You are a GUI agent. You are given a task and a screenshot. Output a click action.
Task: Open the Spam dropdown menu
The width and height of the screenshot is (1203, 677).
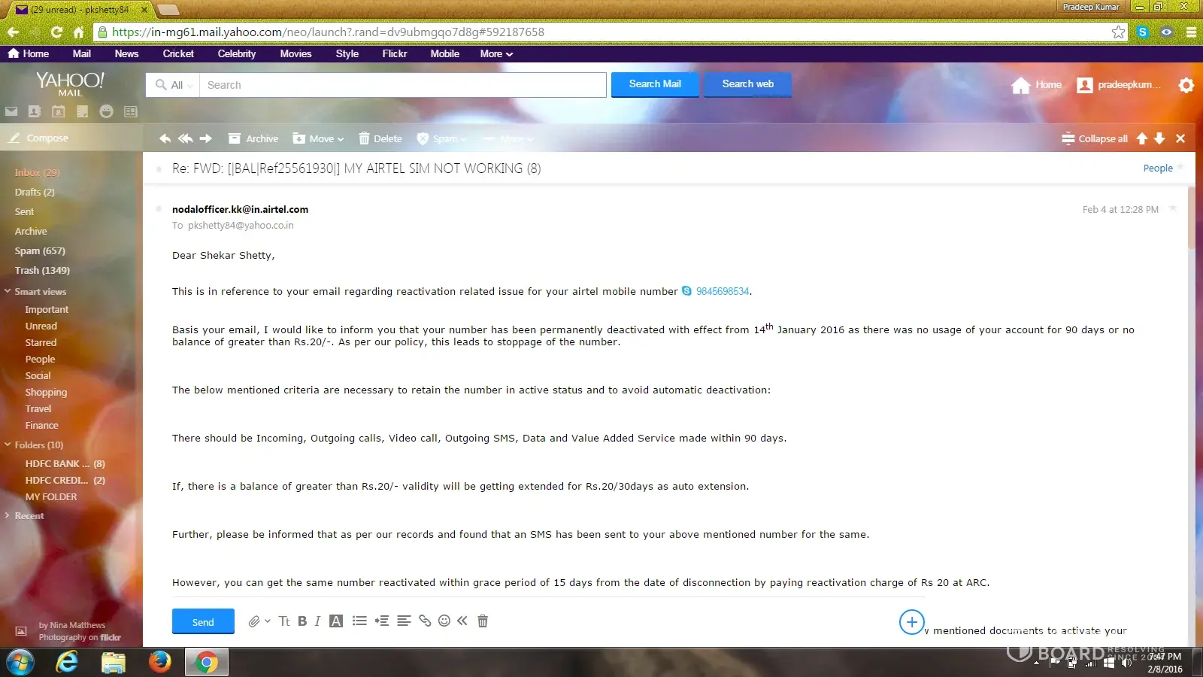point(442,138)
